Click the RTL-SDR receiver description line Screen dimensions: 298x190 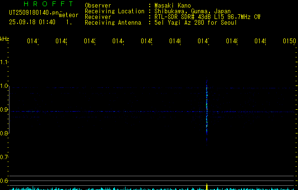[208, 17]
